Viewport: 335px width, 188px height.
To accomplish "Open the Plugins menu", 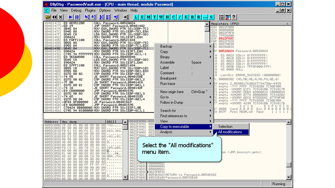I will (90, 10).
